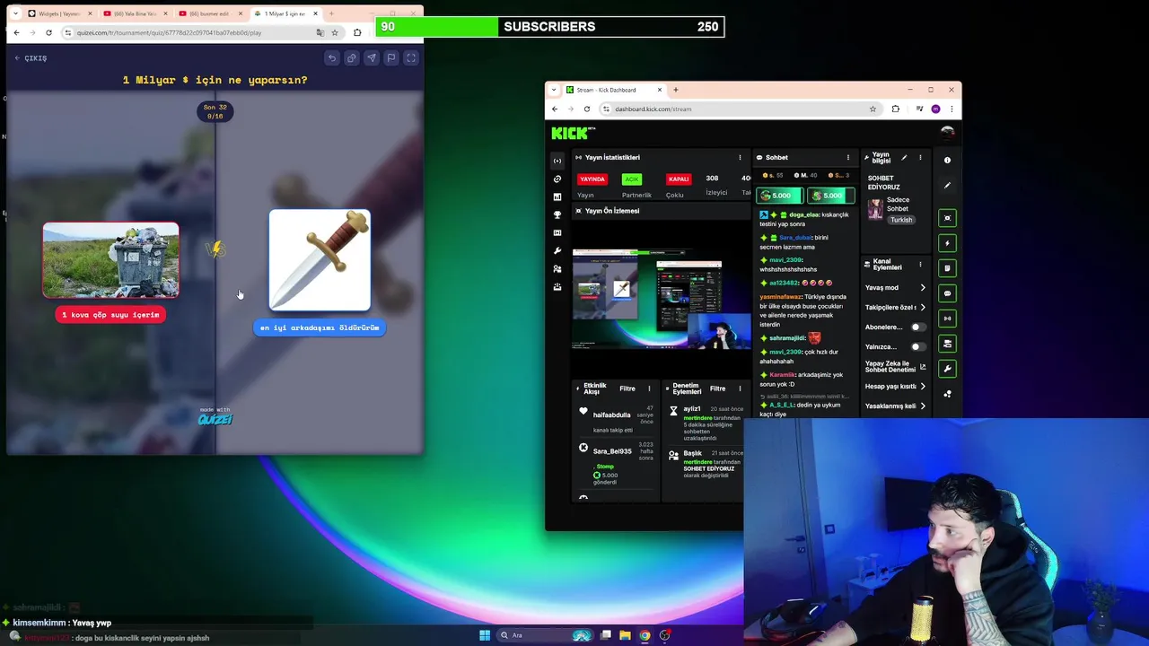The image size is (1149, 646).
Task: Click the KICK logo
Action: [572, 133]
